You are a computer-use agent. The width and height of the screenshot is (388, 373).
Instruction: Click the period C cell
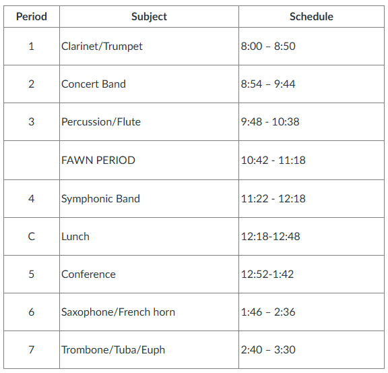tap(32, 237)
